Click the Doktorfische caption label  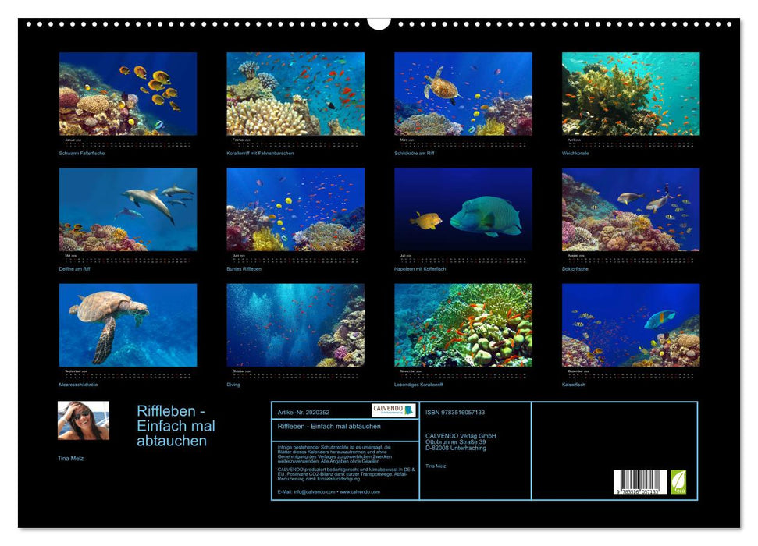575,269
